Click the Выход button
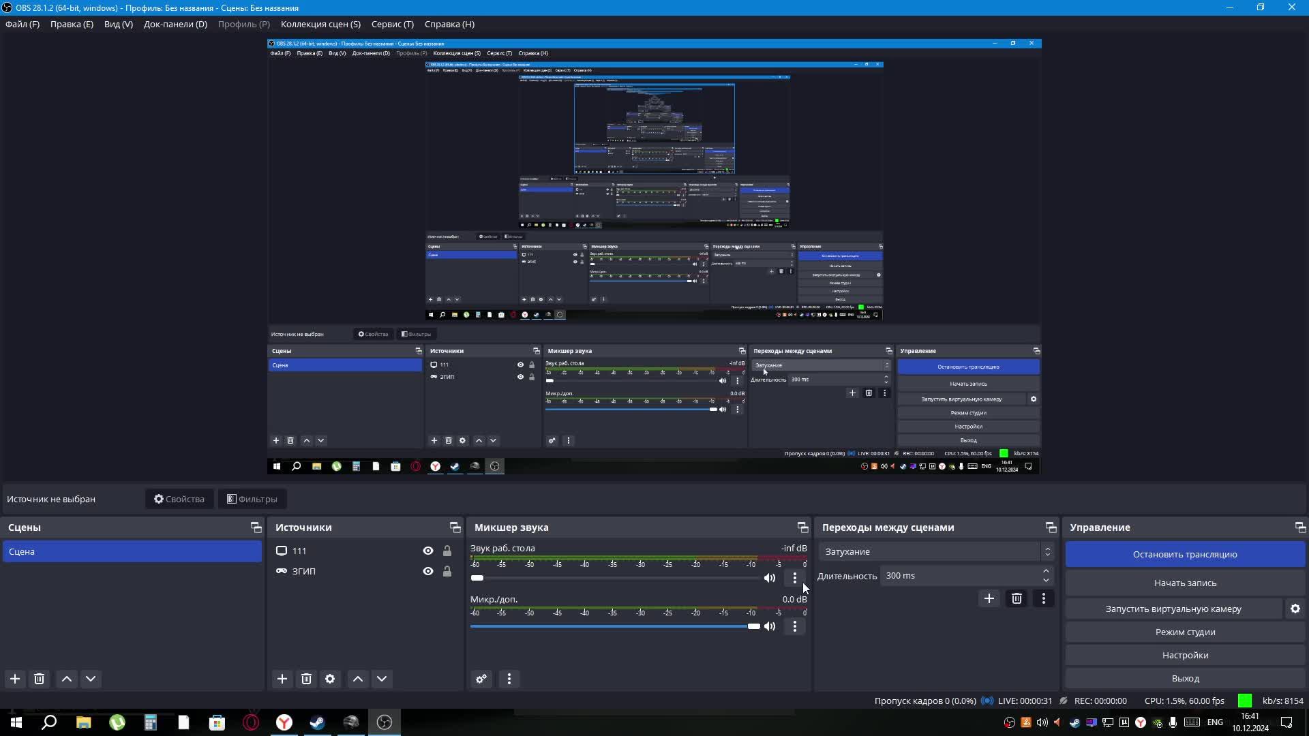Screen dimensions: 1309x736 click(1185, 678)
